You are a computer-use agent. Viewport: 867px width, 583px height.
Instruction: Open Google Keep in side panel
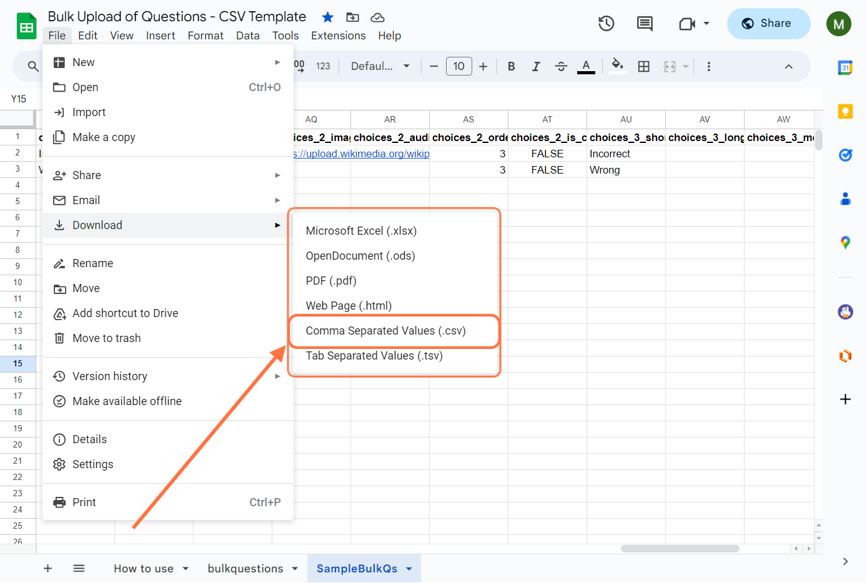(x=845, y=112)
